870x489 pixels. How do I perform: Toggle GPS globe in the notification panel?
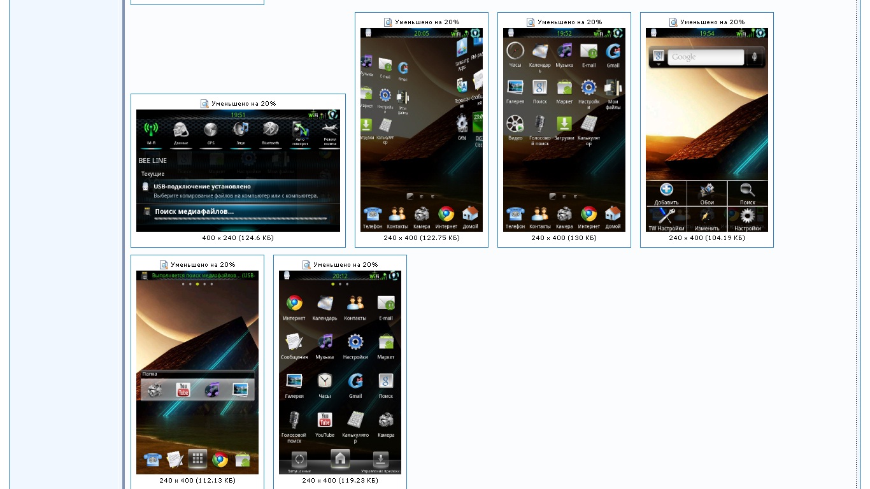click(x=210, y=131)
